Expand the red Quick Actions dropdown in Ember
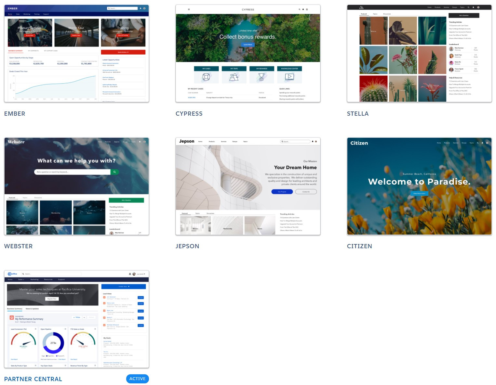496x385 pixels. click(123, 52)
